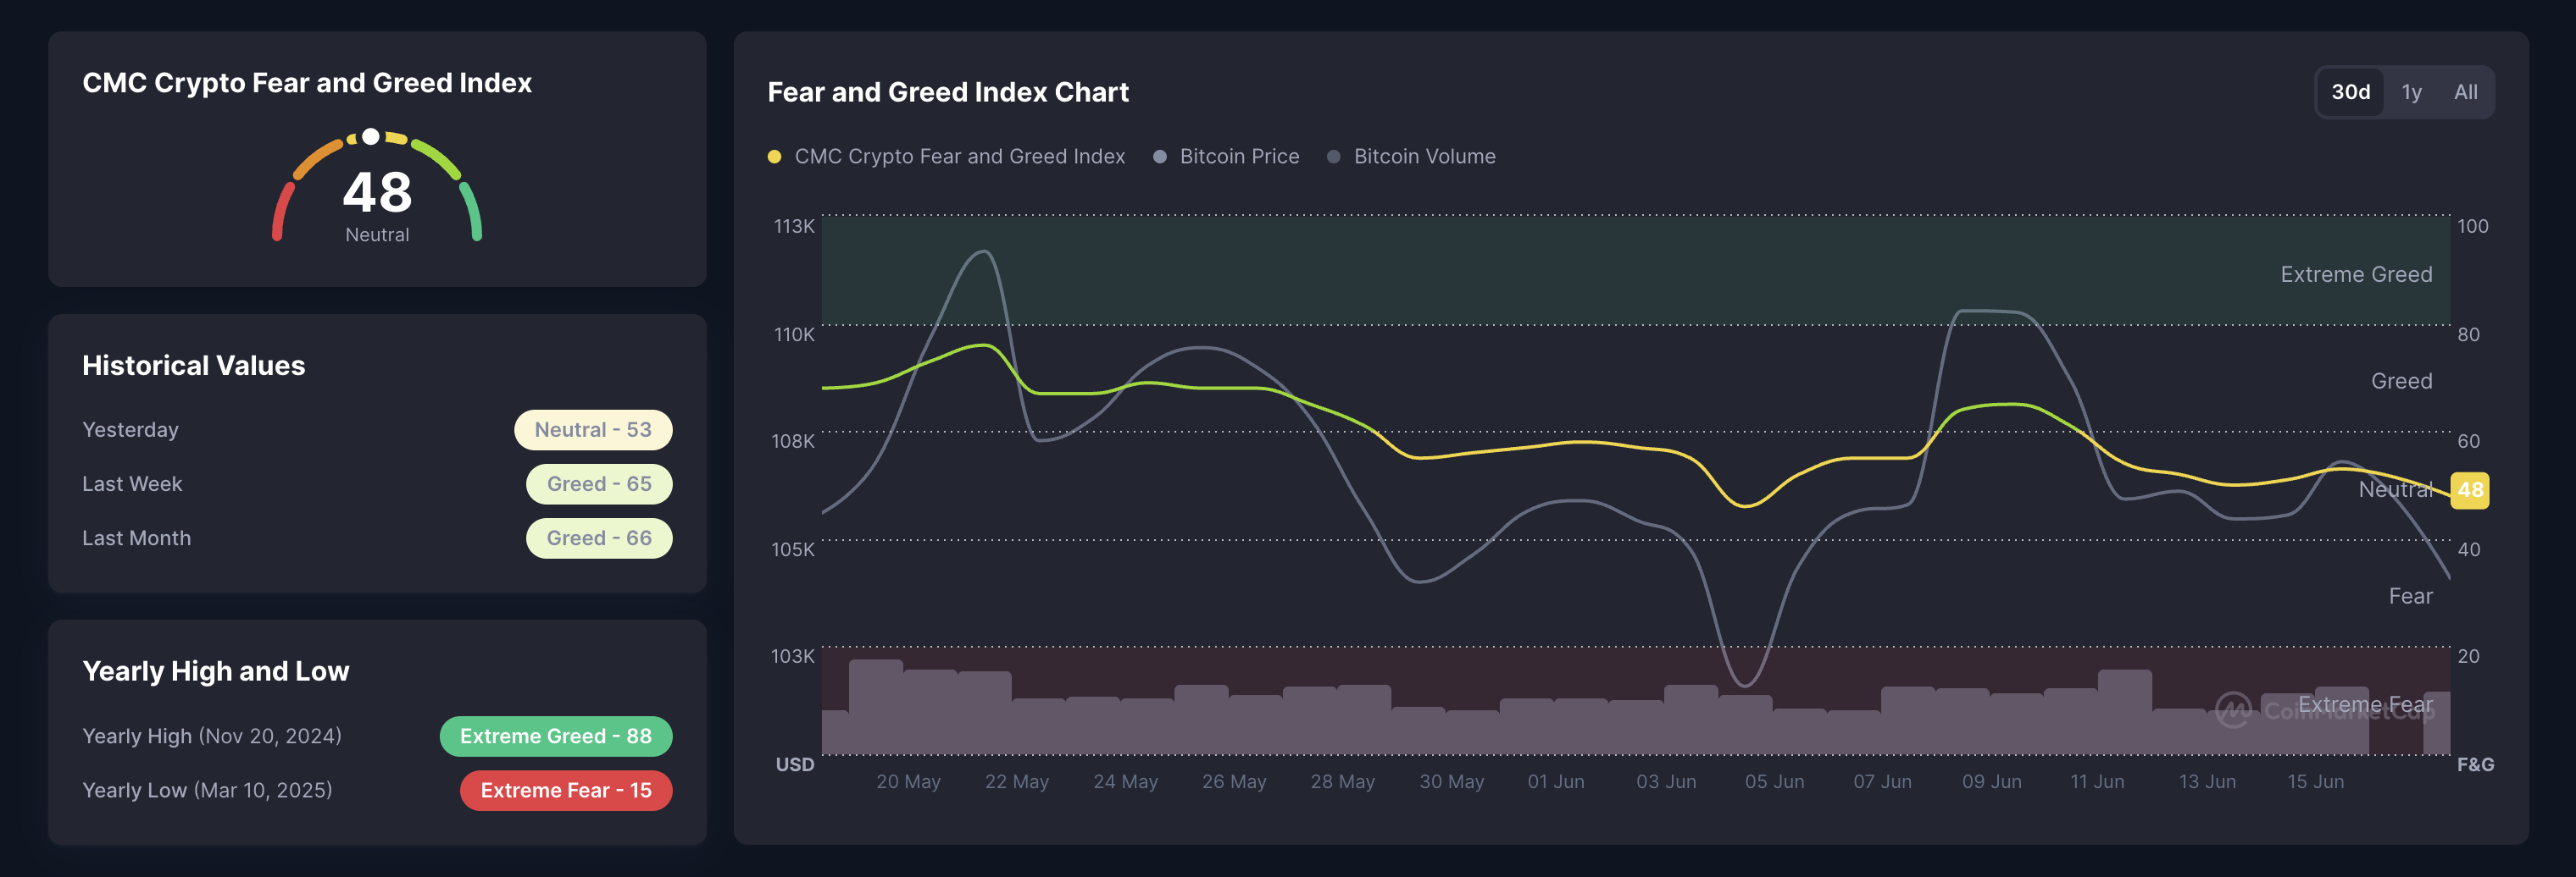Click the Fear zone label on the chart

click(2410, 595)
